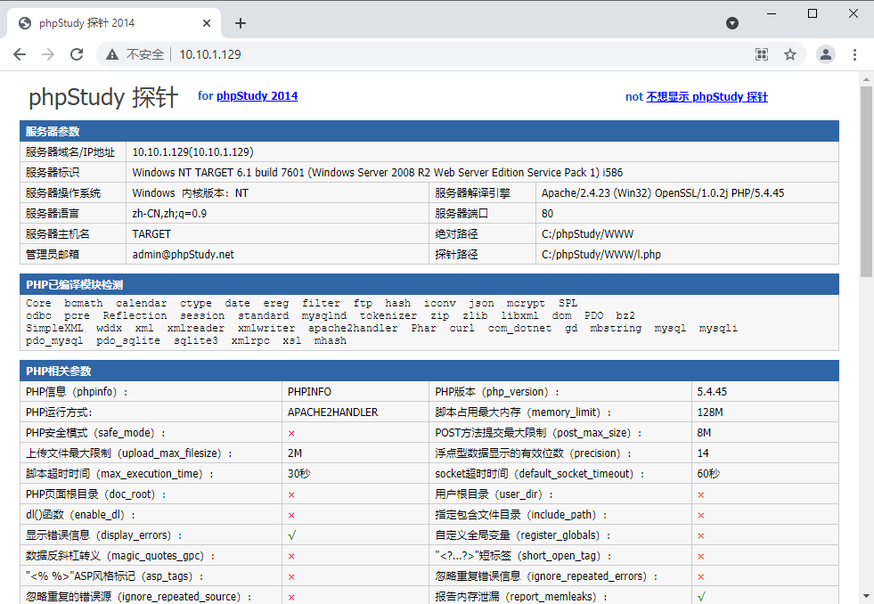Viewport: 874px width, 604px height.
Task: Click the APACHE2HANDLER value
Action: tap(333, 412)
